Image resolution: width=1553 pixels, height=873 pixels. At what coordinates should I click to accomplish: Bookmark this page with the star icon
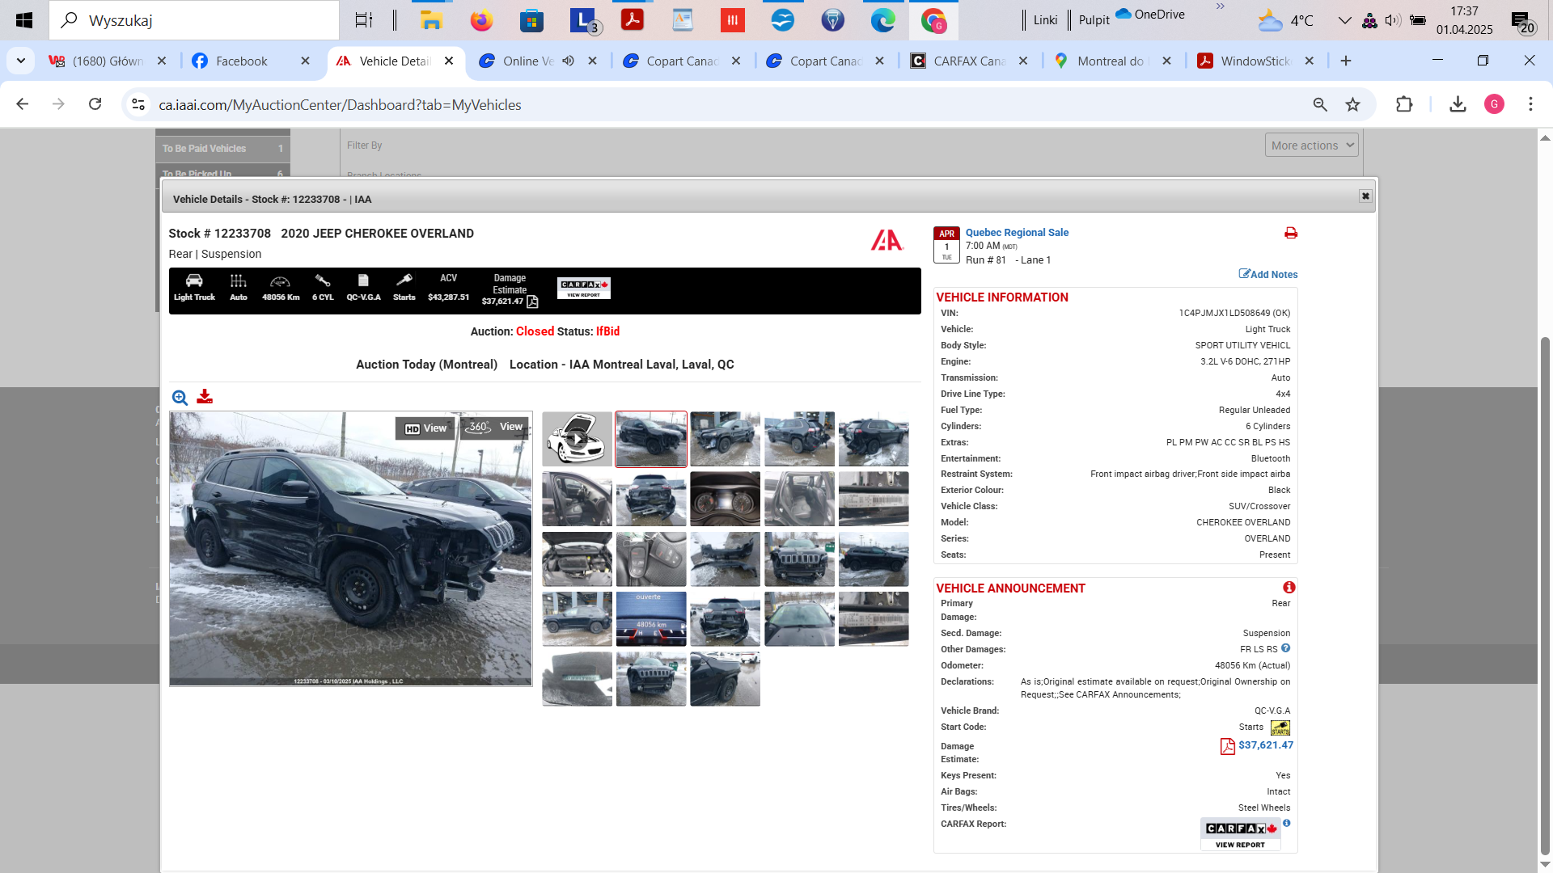point(1352,104)
